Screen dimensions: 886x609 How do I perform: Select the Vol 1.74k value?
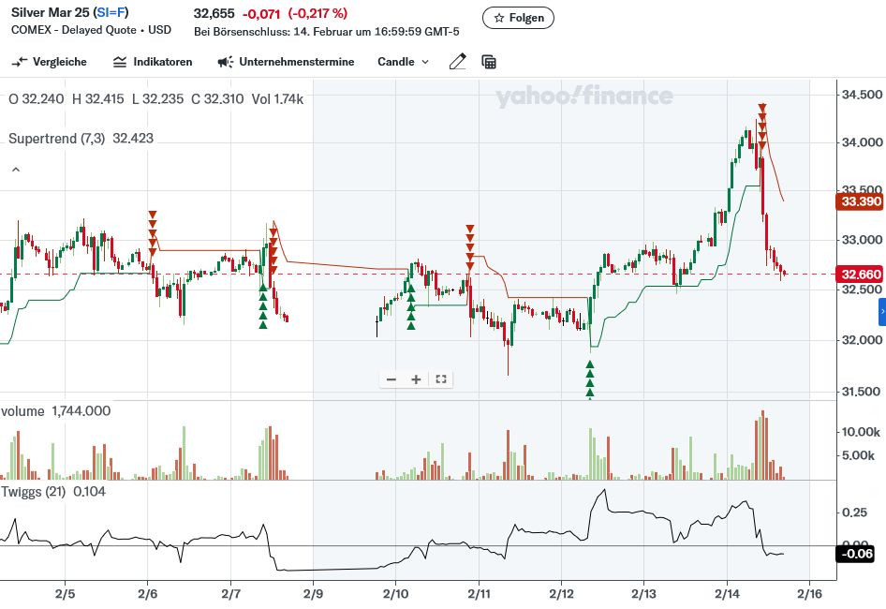(x=277, y=99)
